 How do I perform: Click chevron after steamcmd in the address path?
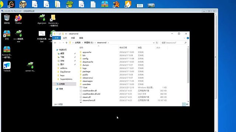point(108,43)
